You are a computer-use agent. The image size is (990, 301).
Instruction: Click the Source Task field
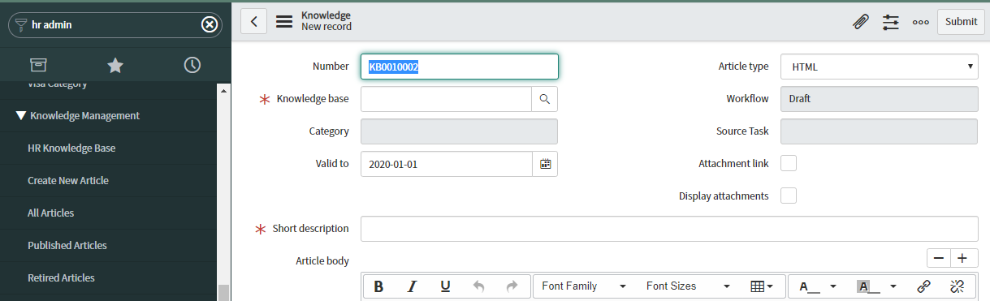coord(879,131)
